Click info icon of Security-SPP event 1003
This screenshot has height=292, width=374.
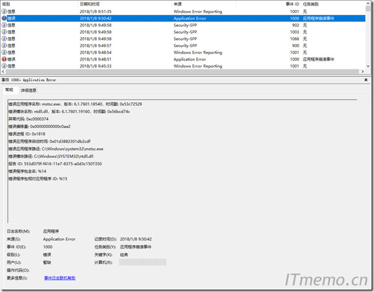click(x=4, y=32)
